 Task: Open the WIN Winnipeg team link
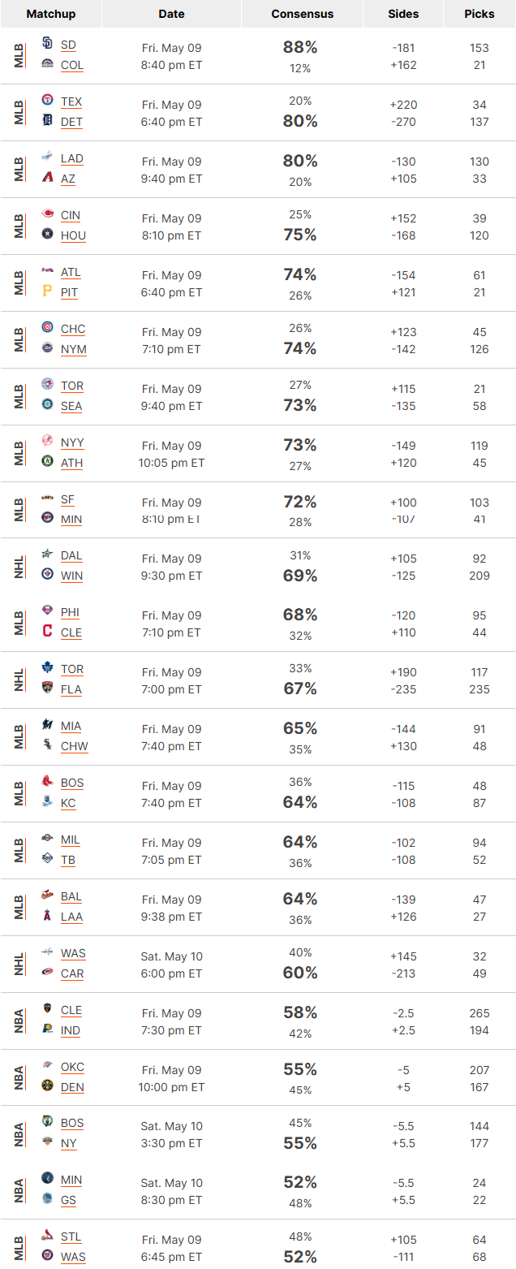click(x=71, y=576)
